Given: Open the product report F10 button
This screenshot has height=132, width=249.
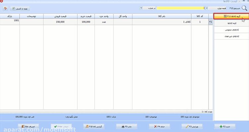Looking at the screenshot, I should pyautogui.click(x=94, y=126).
